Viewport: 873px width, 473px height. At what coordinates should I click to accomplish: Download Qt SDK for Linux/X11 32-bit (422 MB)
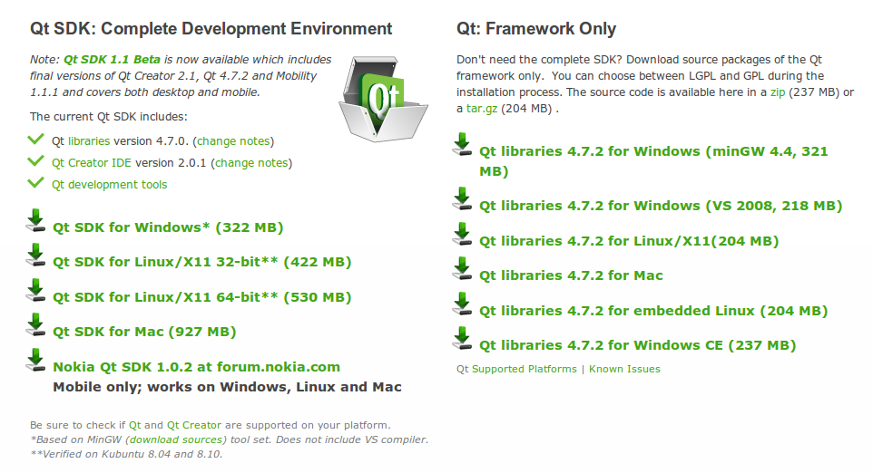[x=202, y=263]
